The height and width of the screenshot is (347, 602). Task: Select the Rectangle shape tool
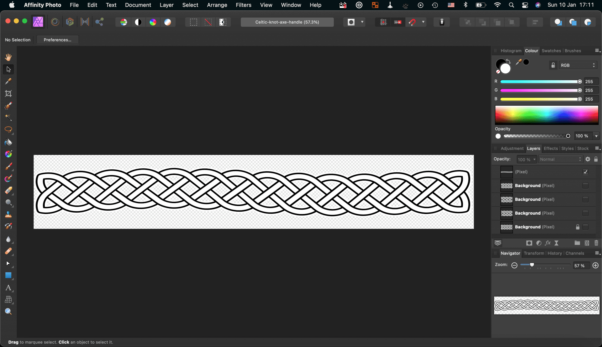pyautogui.click(x=8, y=275)
